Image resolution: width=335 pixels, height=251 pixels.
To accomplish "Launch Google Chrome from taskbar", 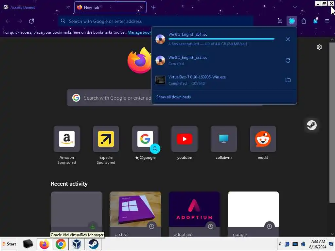I will [x=61, y=244].
